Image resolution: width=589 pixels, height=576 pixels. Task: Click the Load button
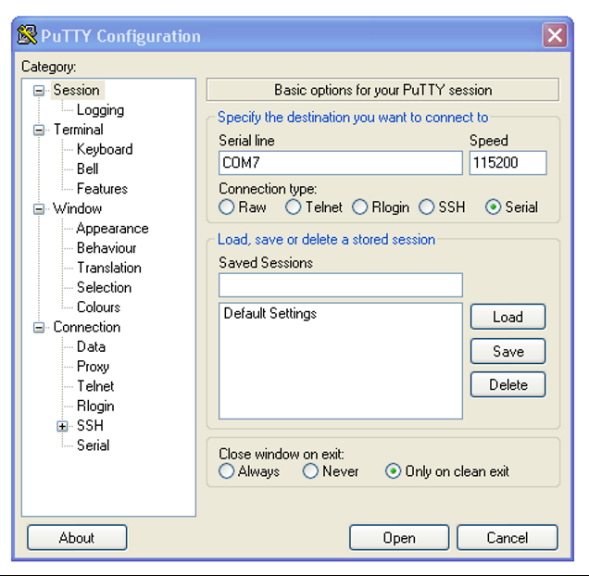[x=508, y=317]
